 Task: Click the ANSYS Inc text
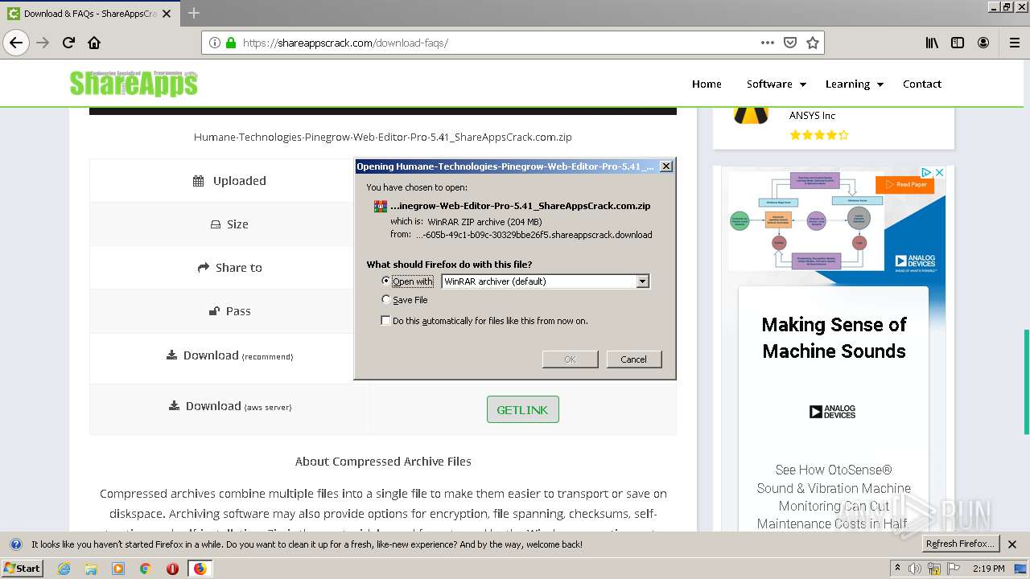pyautogui.click(x=812, y=116)
